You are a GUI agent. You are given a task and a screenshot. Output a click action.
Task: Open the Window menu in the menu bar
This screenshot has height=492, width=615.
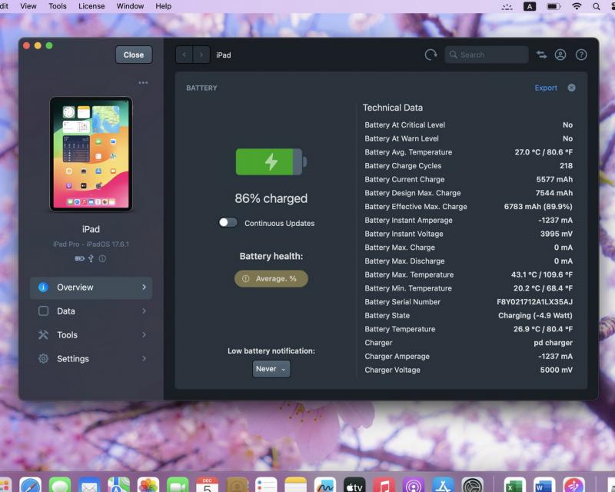(130, 6)
